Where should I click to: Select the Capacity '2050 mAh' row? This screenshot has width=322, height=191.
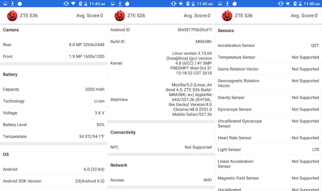(x=53, y=89)
